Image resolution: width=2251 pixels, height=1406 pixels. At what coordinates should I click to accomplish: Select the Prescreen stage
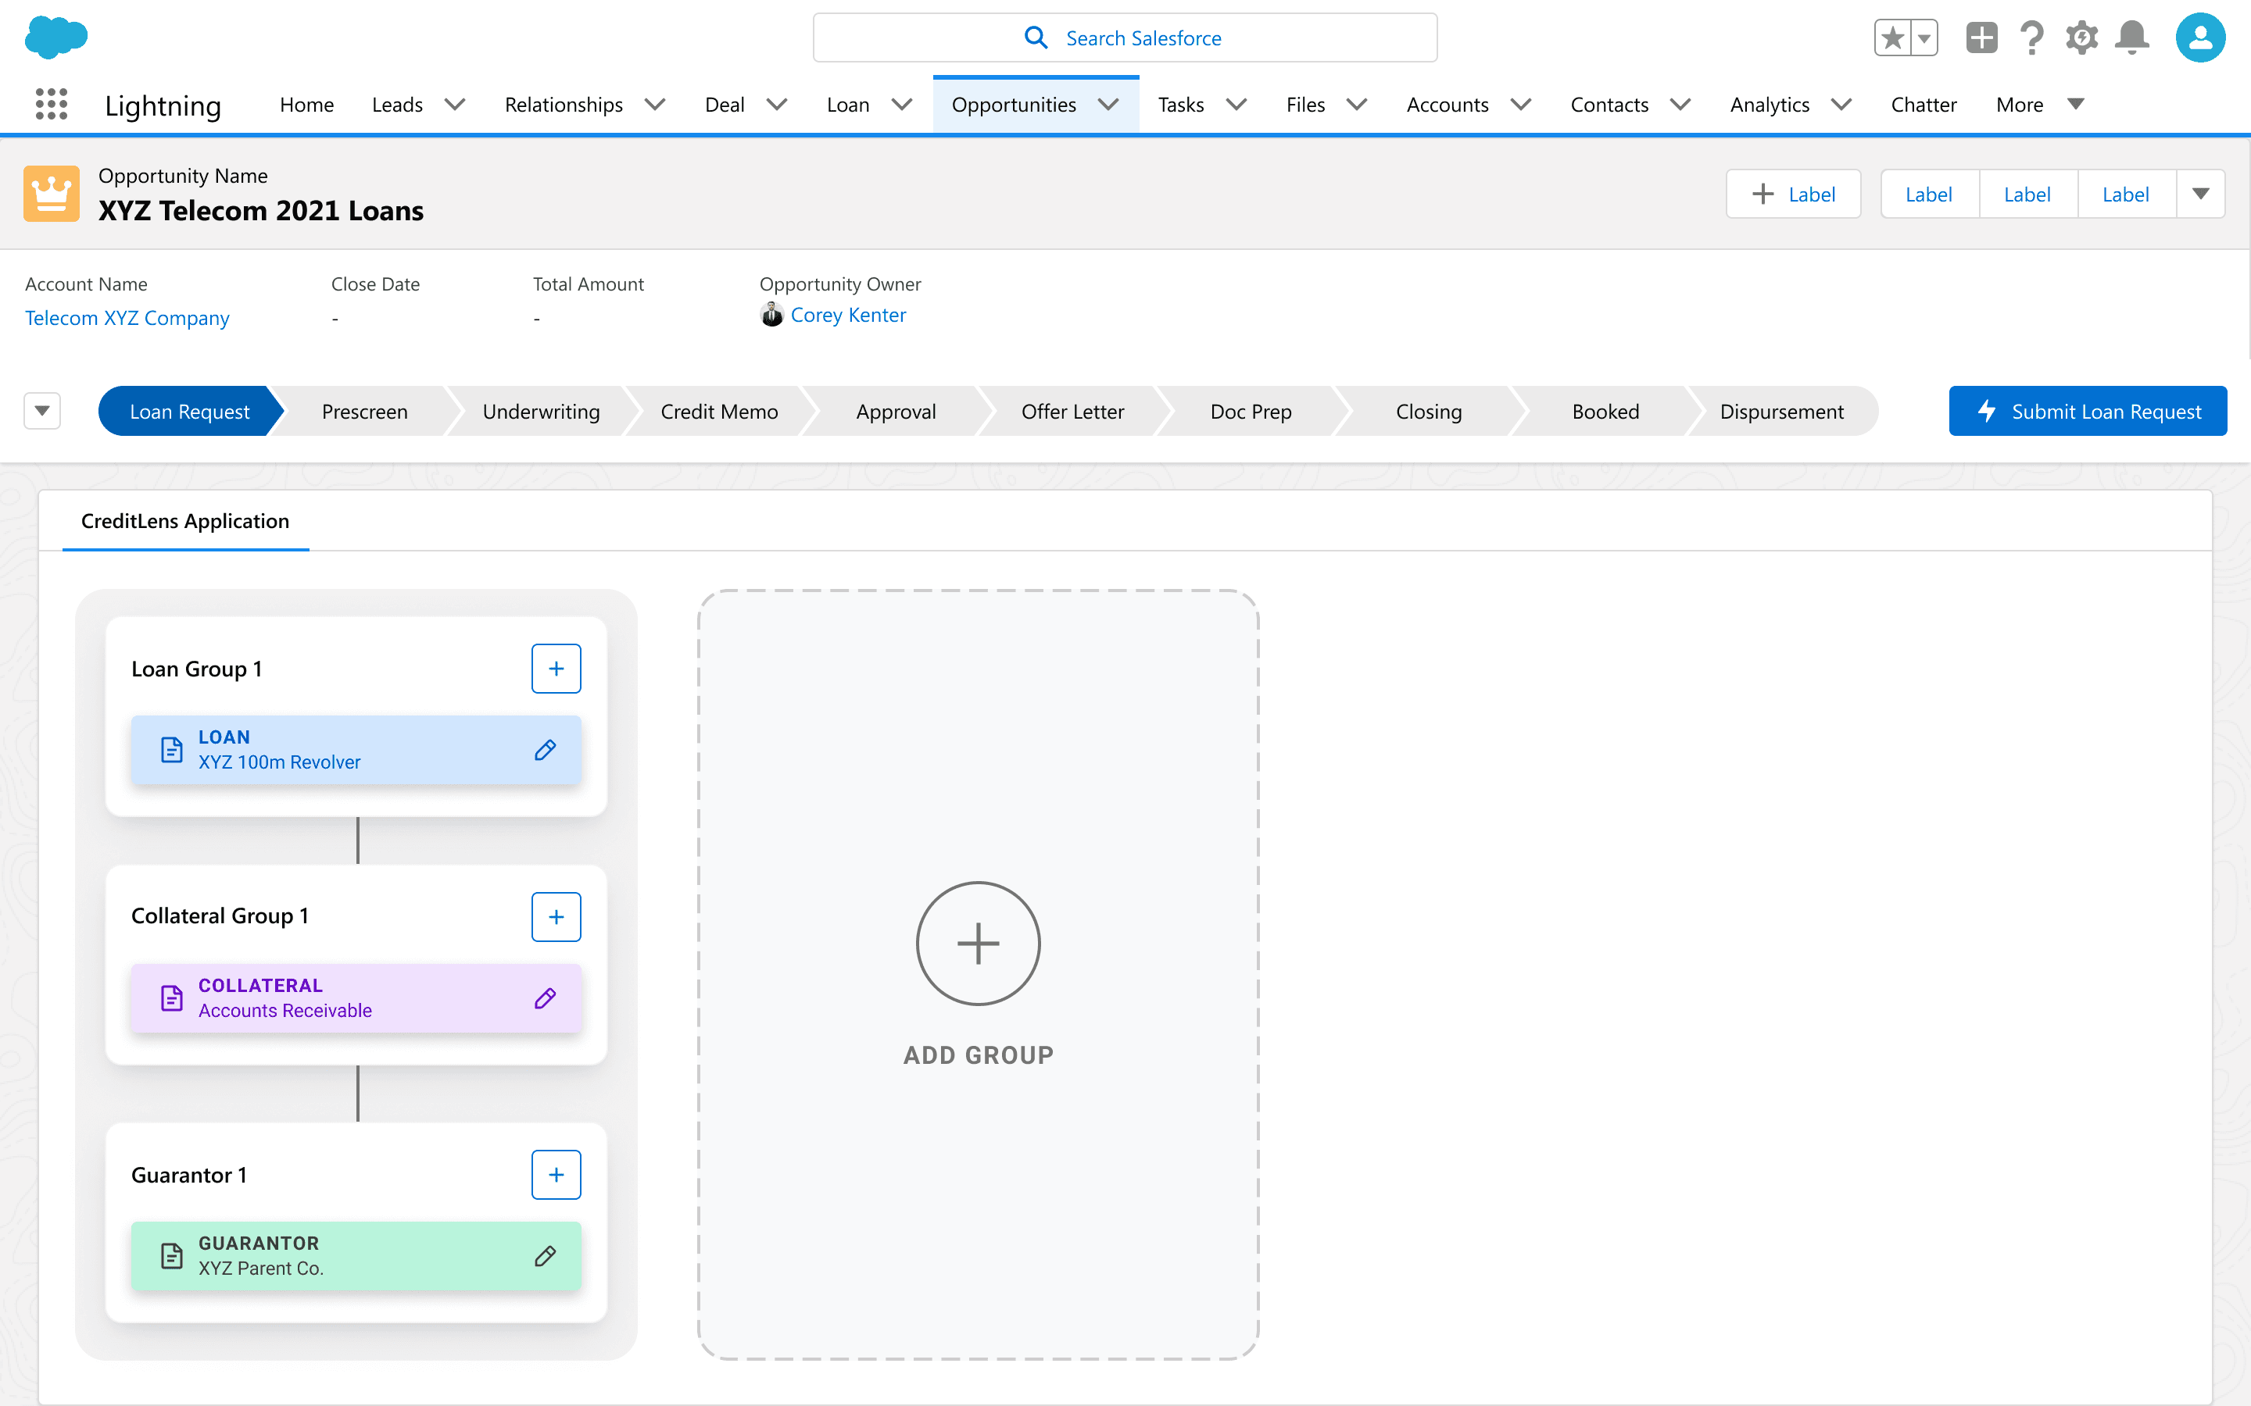click(x=365, y=411)
